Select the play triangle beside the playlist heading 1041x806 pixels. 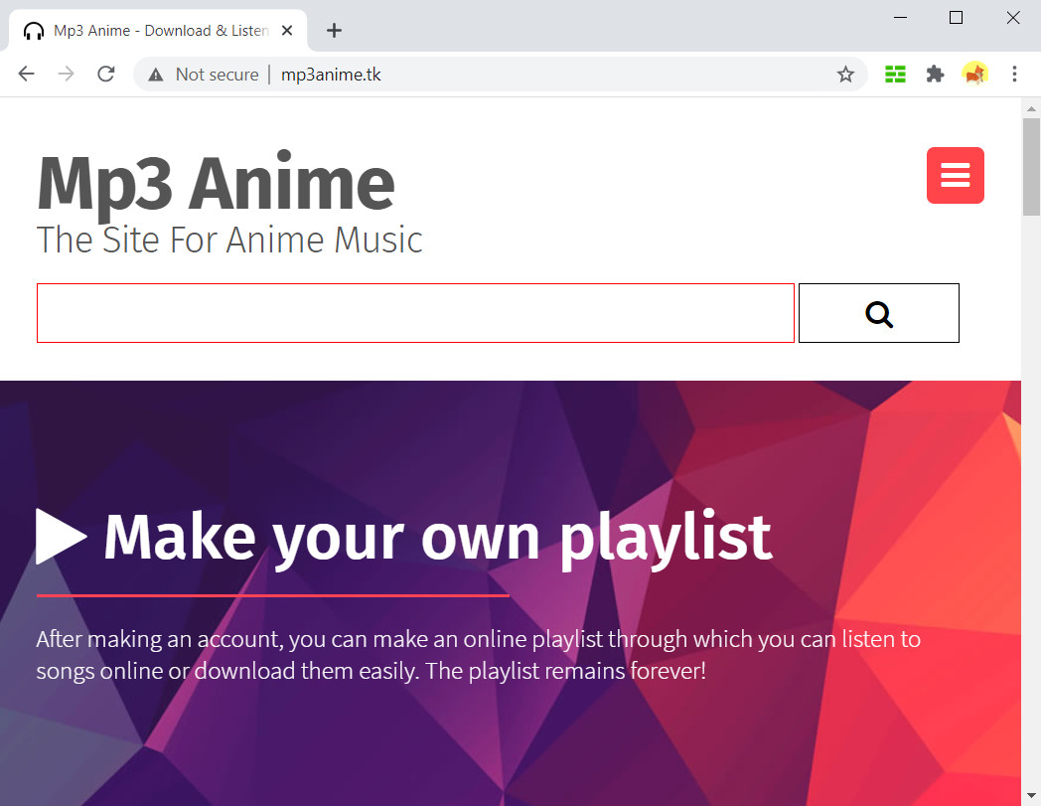(x=61, y=536)
